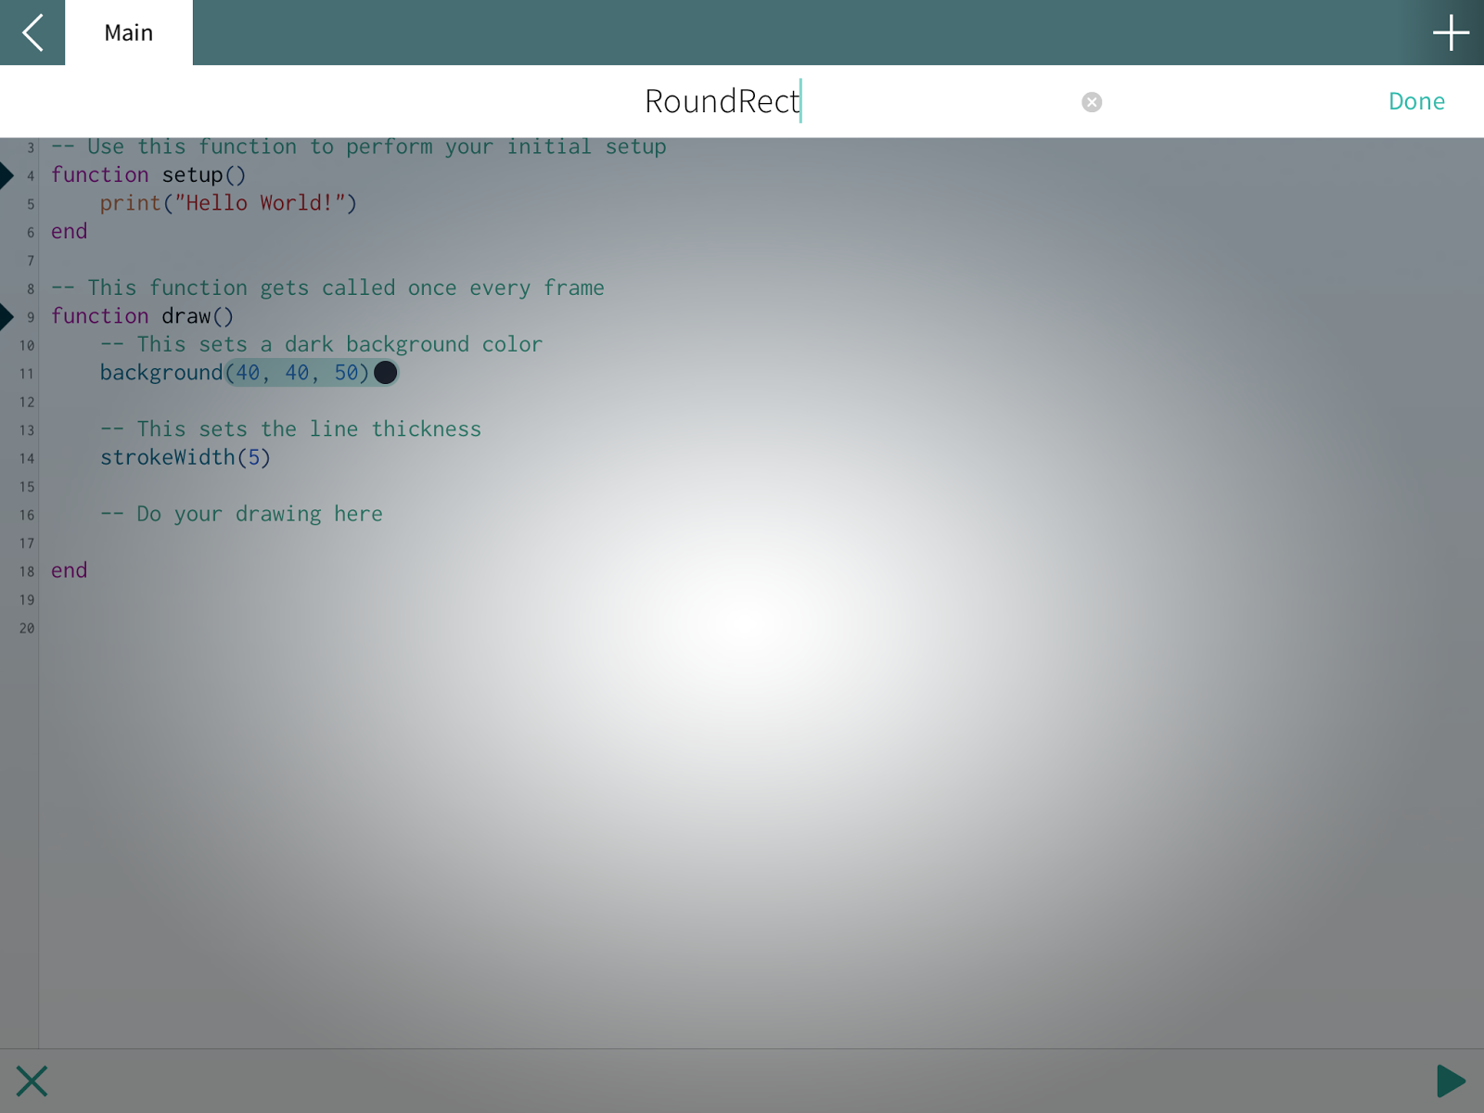Open the background color swatch
1484x1113 pixels.
click(386, 373)
